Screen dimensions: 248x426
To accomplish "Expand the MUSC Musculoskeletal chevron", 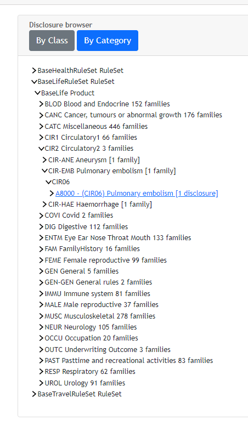I will pyautogui.click(x=41, y=316).
